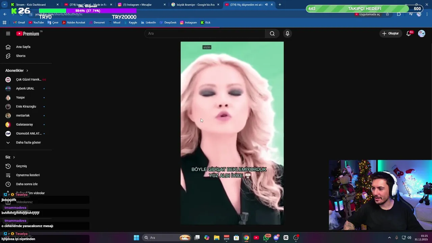
Task: Start voice search with the microphone icon
Action: pos(288,33)
